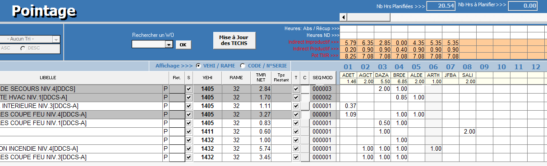Toggle T checkbox in the 000002 row
Screen dimensions: 547x166
296,98
